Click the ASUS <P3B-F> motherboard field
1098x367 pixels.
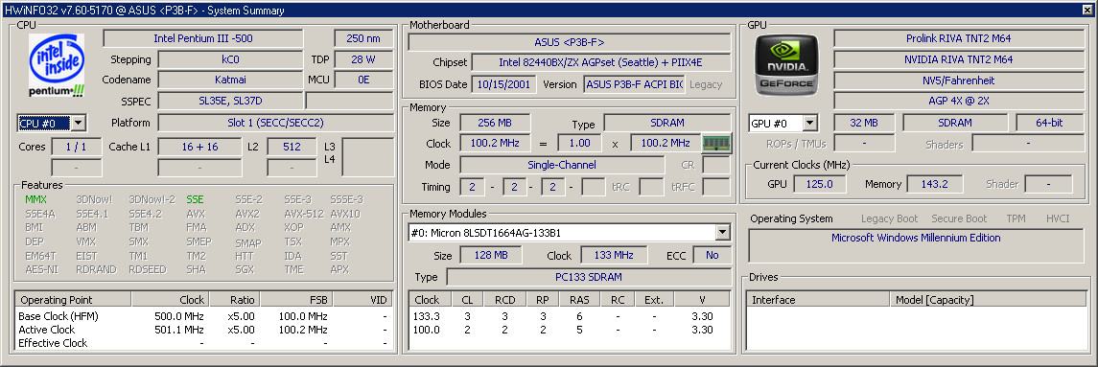pyautogui.click(x=570, y=42)
